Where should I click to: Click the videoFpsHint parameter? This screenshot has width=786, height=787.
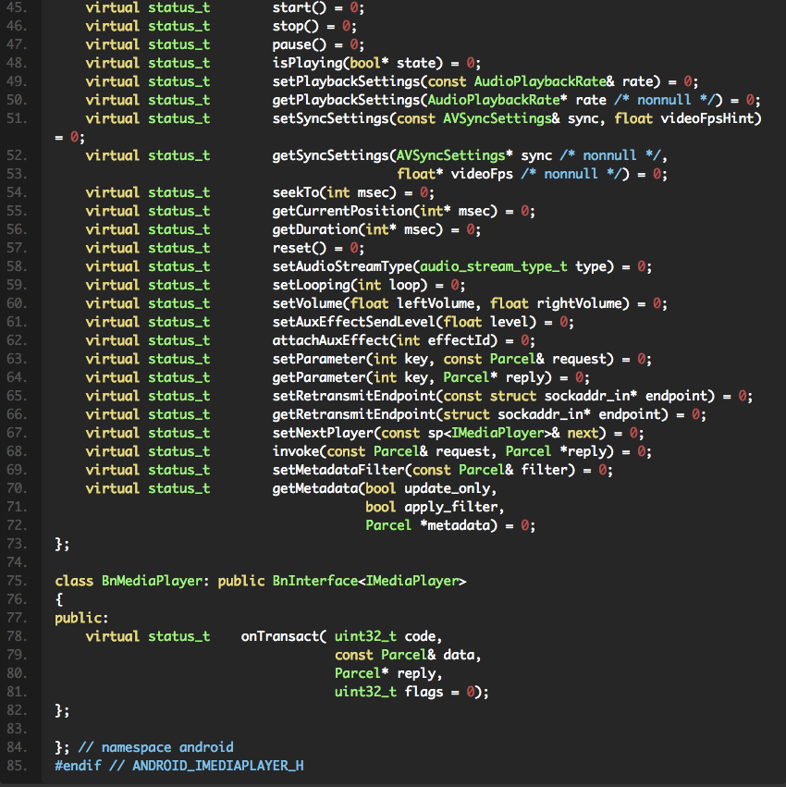[706, 119]
